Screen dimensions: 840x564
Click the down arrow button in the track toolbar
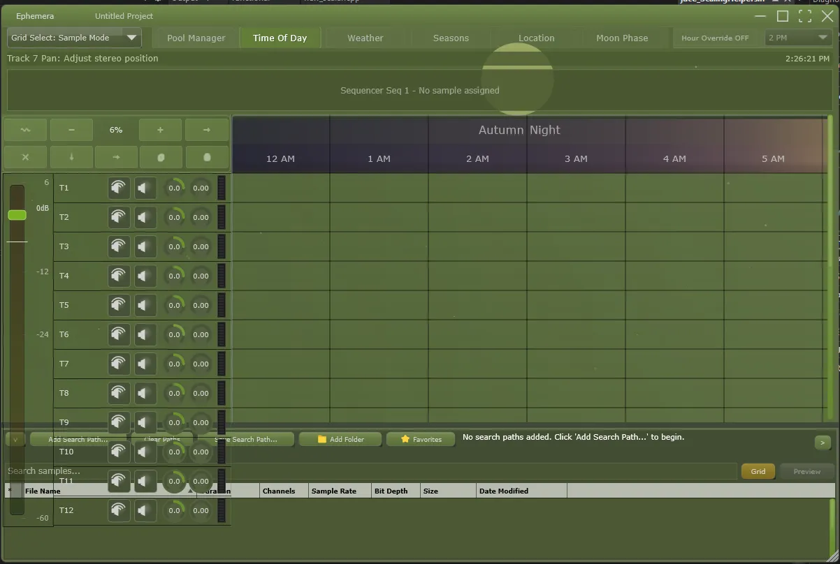pyautogui.click(x=71, y=157)
